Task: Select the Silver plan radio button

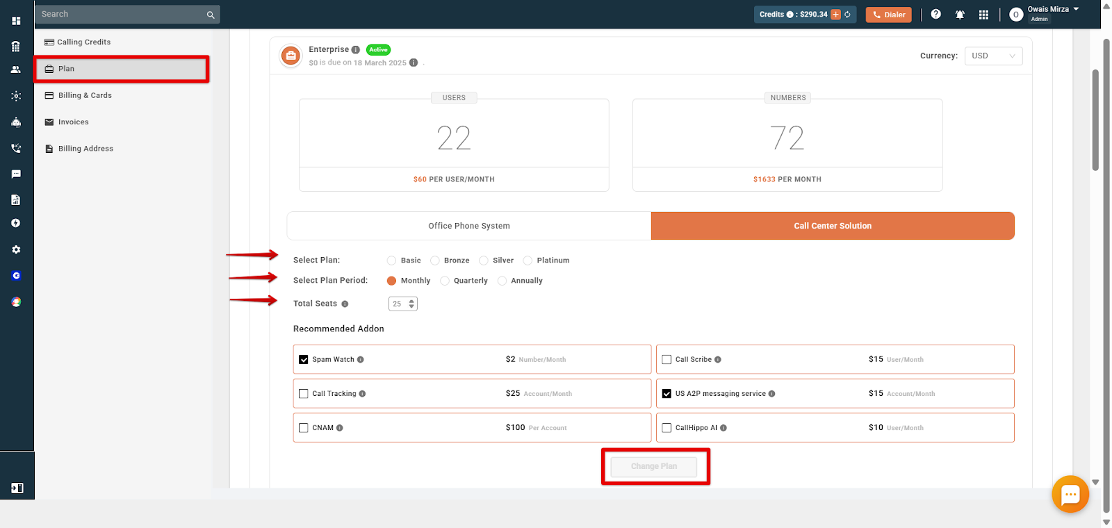Action: coord(484,261)
